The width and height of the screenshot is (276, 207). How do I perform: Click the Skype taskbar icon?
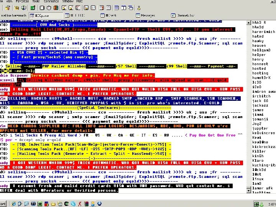click(73, 204)
